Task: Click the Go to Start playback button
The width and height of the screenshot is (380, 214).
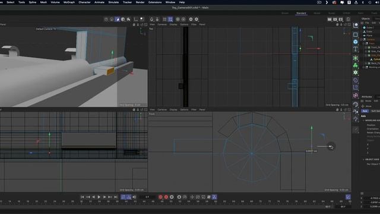Action: 83,197
